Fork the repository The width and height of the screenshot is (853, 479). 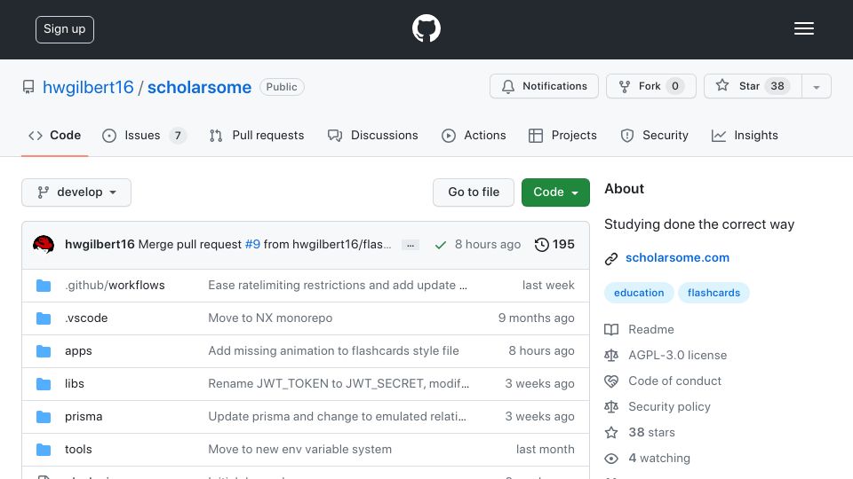tap(651, 86)
